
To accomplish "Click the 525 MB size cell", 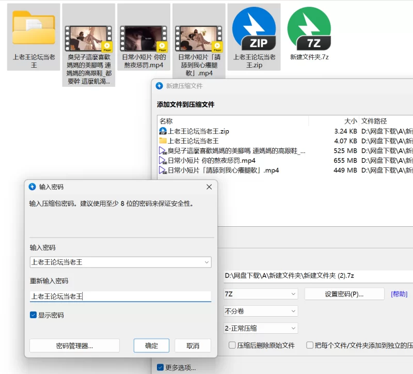I will pos(345,151).
